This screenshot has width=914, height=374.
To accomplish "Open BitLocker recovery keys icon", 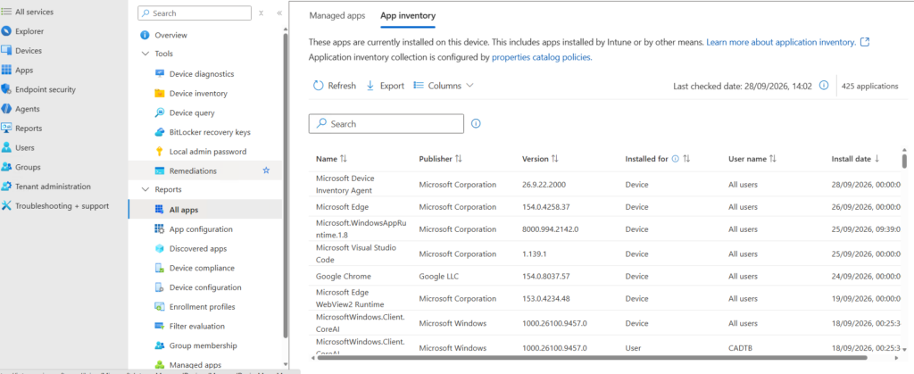I will (x=159, y=132).
